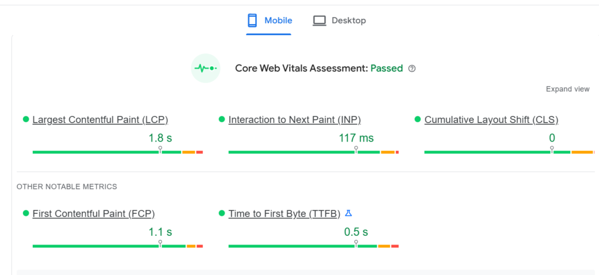
Task: Click the mobile phone icon
Action: 252,20
